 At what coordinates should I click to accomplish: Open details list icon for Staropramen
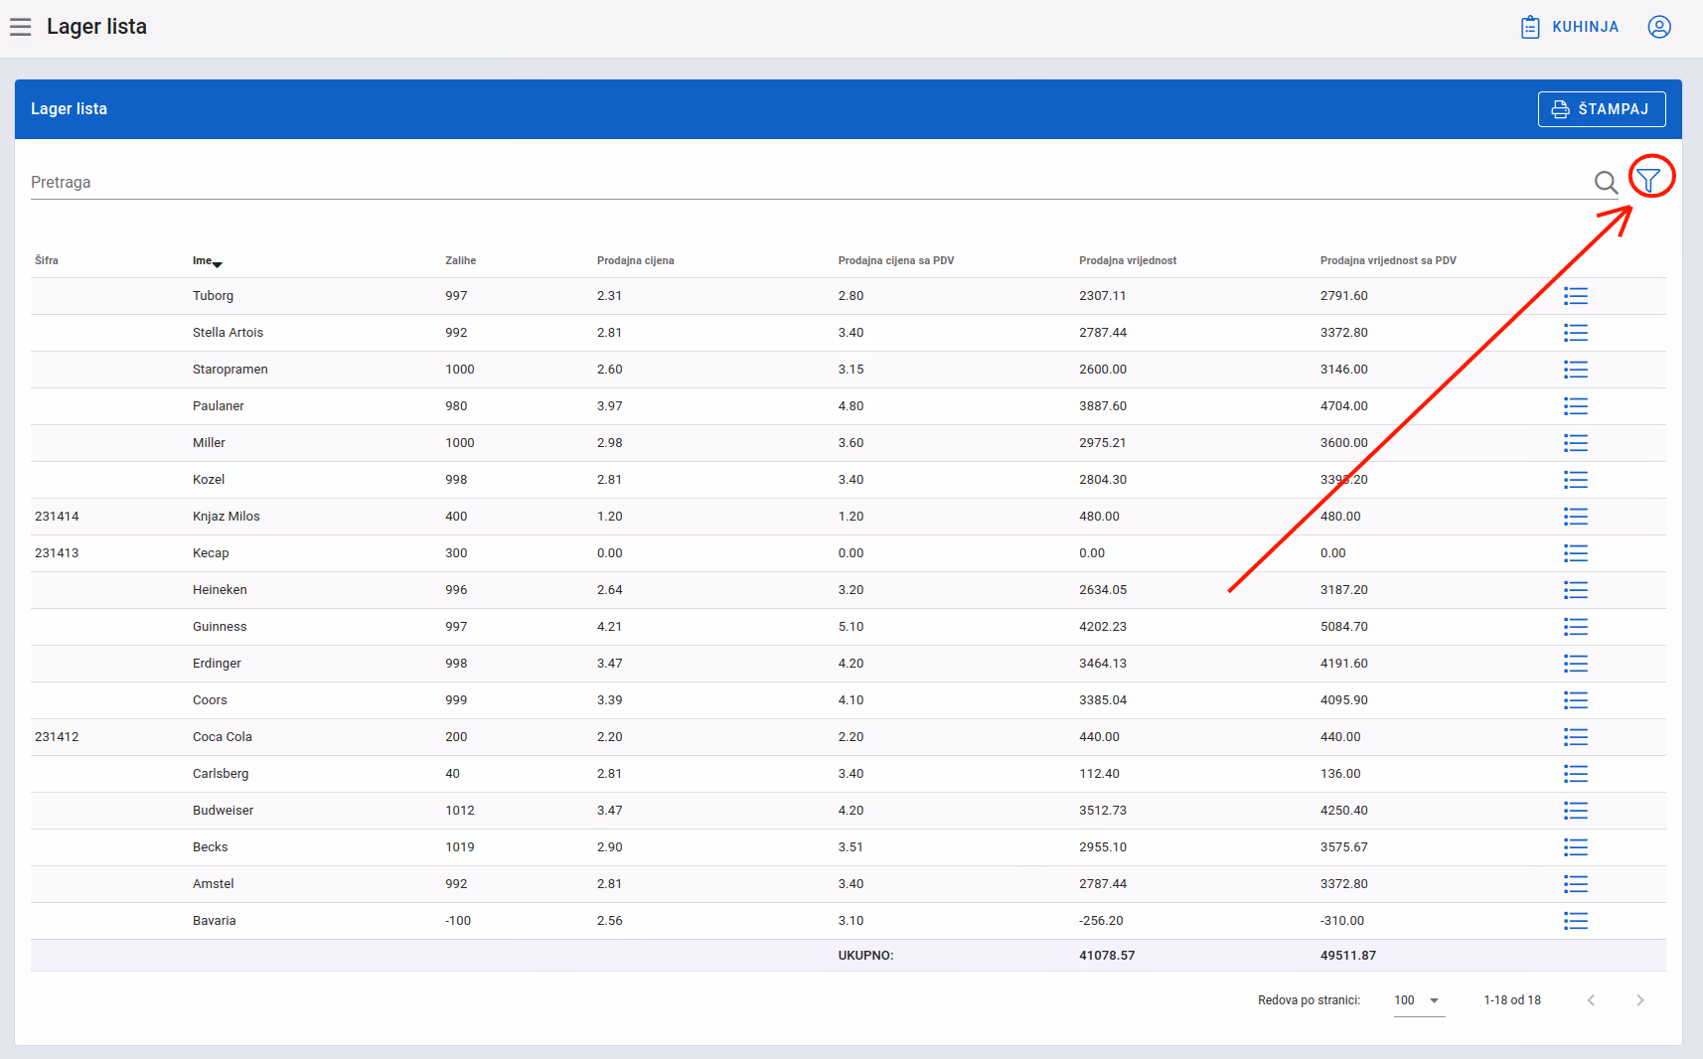click(1576, 370)
